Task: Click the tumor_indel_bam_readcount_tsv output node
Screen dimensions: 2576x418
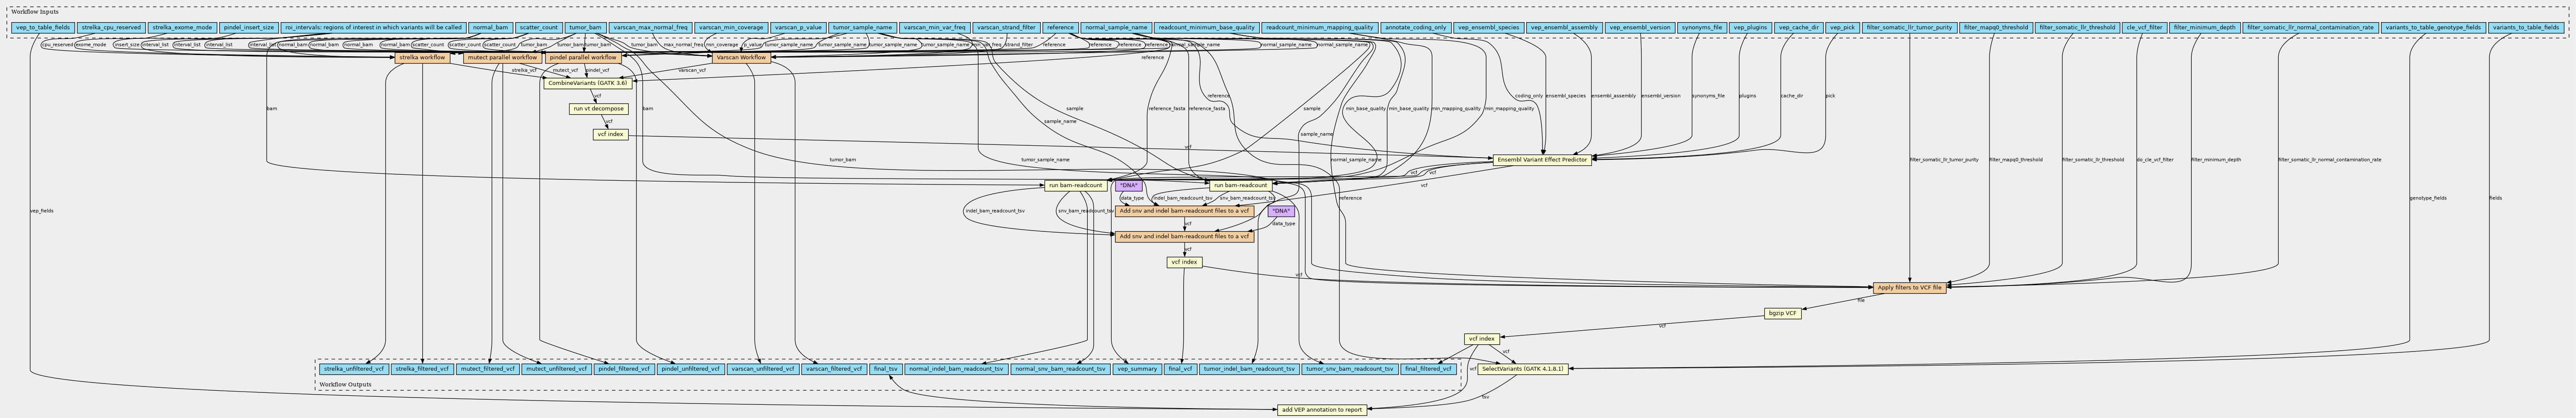Action: (x=1249, y=369)
